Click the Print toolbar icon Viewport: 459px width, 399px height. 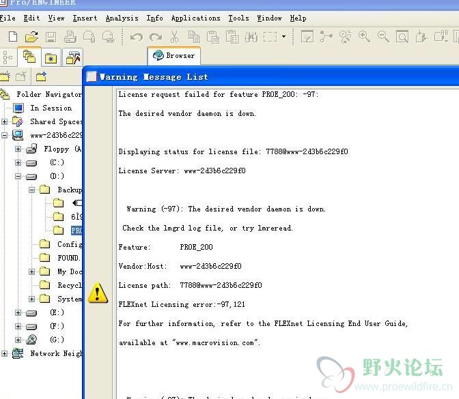pos(70,37)
